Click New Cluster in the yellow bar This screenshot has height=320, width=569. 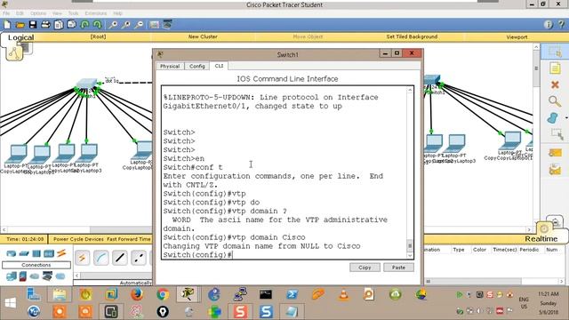pyautogui.click(x=203, y=36)
